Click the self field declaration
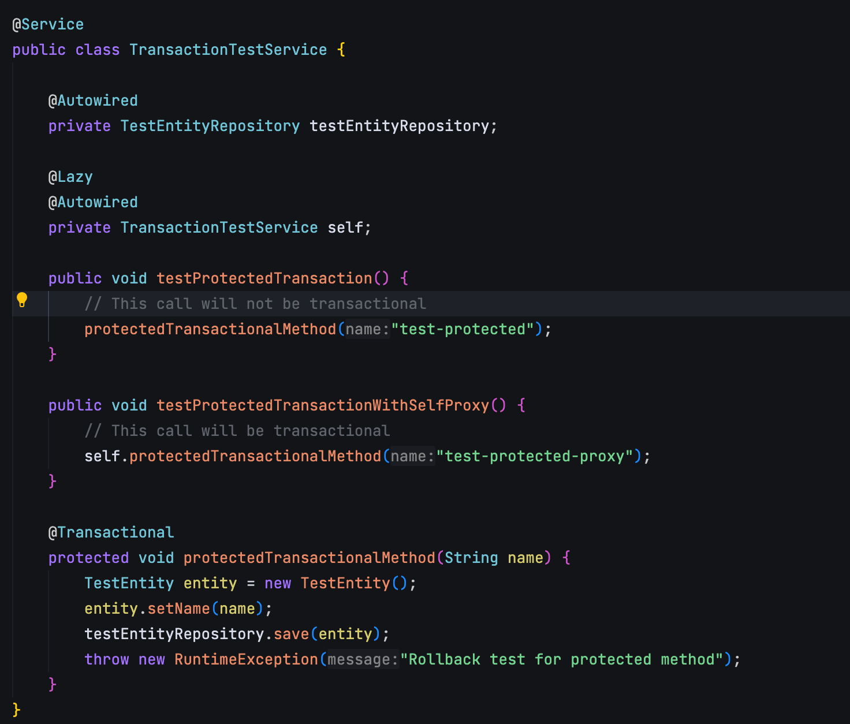Screen dimensions: 850x724 click(x=345, y=227)
